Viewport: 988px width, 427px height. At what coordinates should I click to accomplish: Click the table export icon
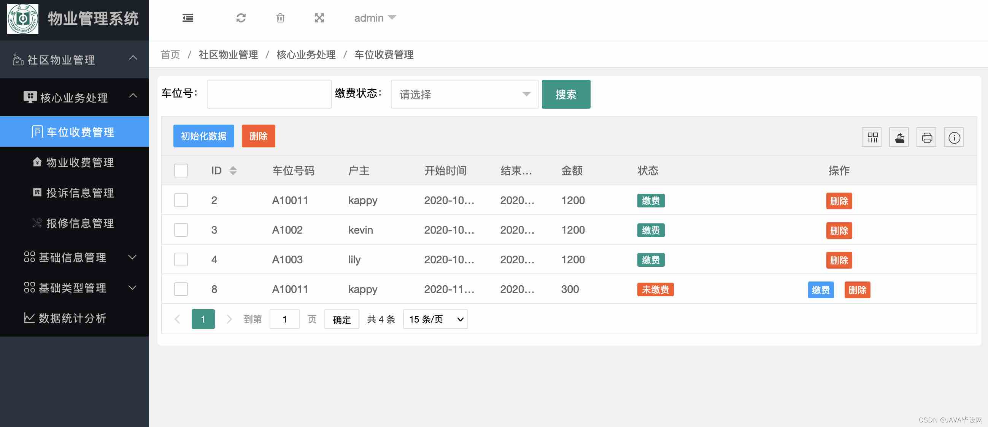(899, 137)
